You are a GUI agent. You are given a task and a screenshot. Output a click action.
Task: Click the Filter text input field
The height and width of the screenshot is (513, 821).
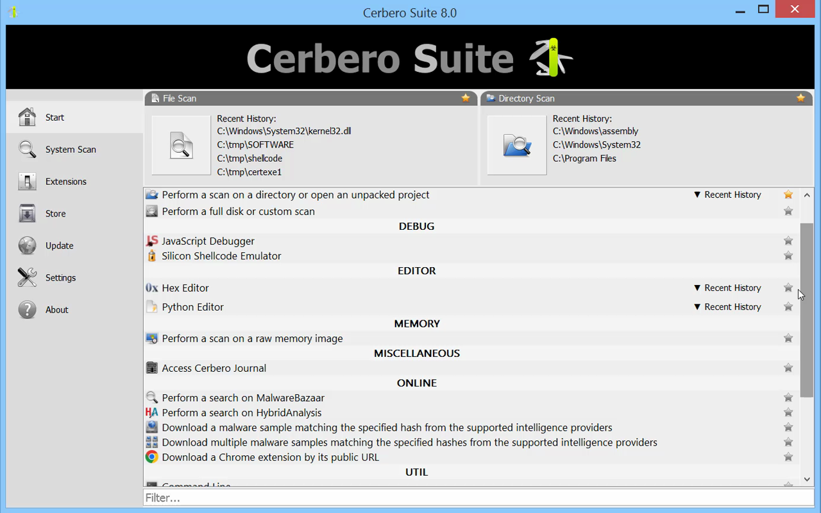coord(478,498)
